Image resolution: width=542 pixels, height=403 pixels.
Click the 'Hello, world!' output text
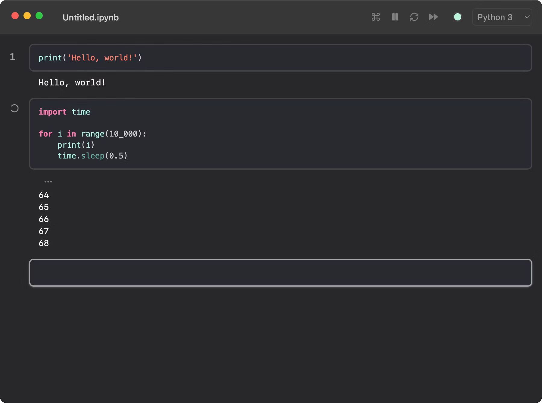[x=72, y=83]
